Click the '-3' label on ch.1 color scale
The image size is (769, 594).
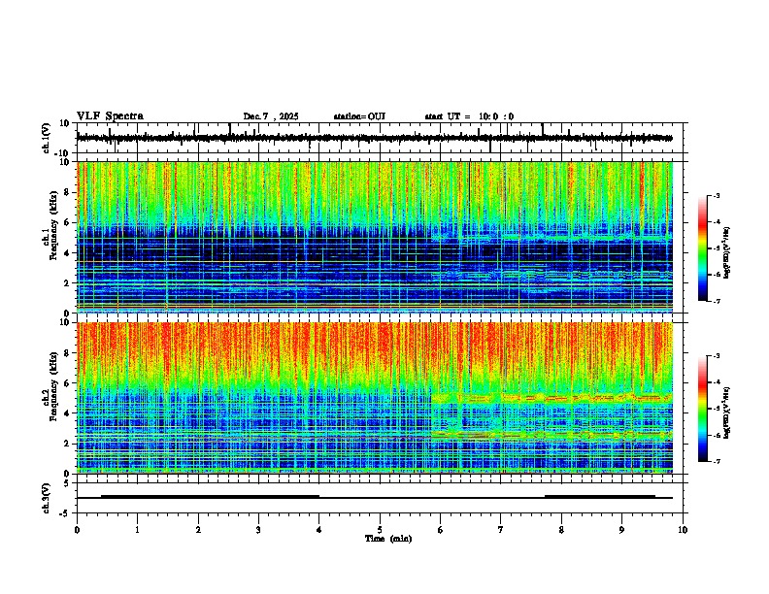717,196
